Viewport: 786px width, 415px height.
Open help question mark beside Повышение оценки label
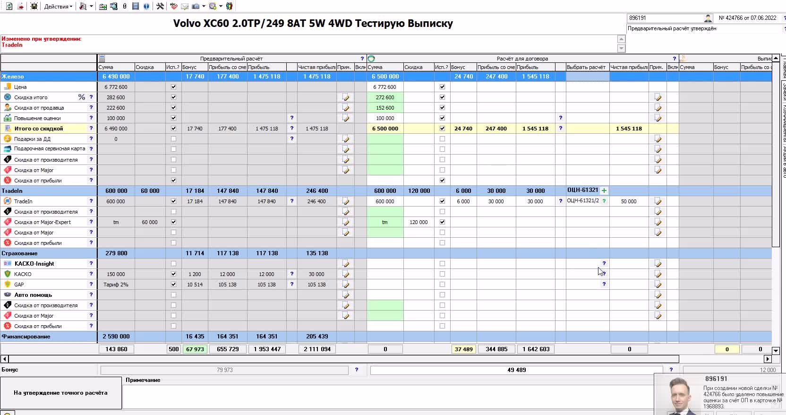91,118
